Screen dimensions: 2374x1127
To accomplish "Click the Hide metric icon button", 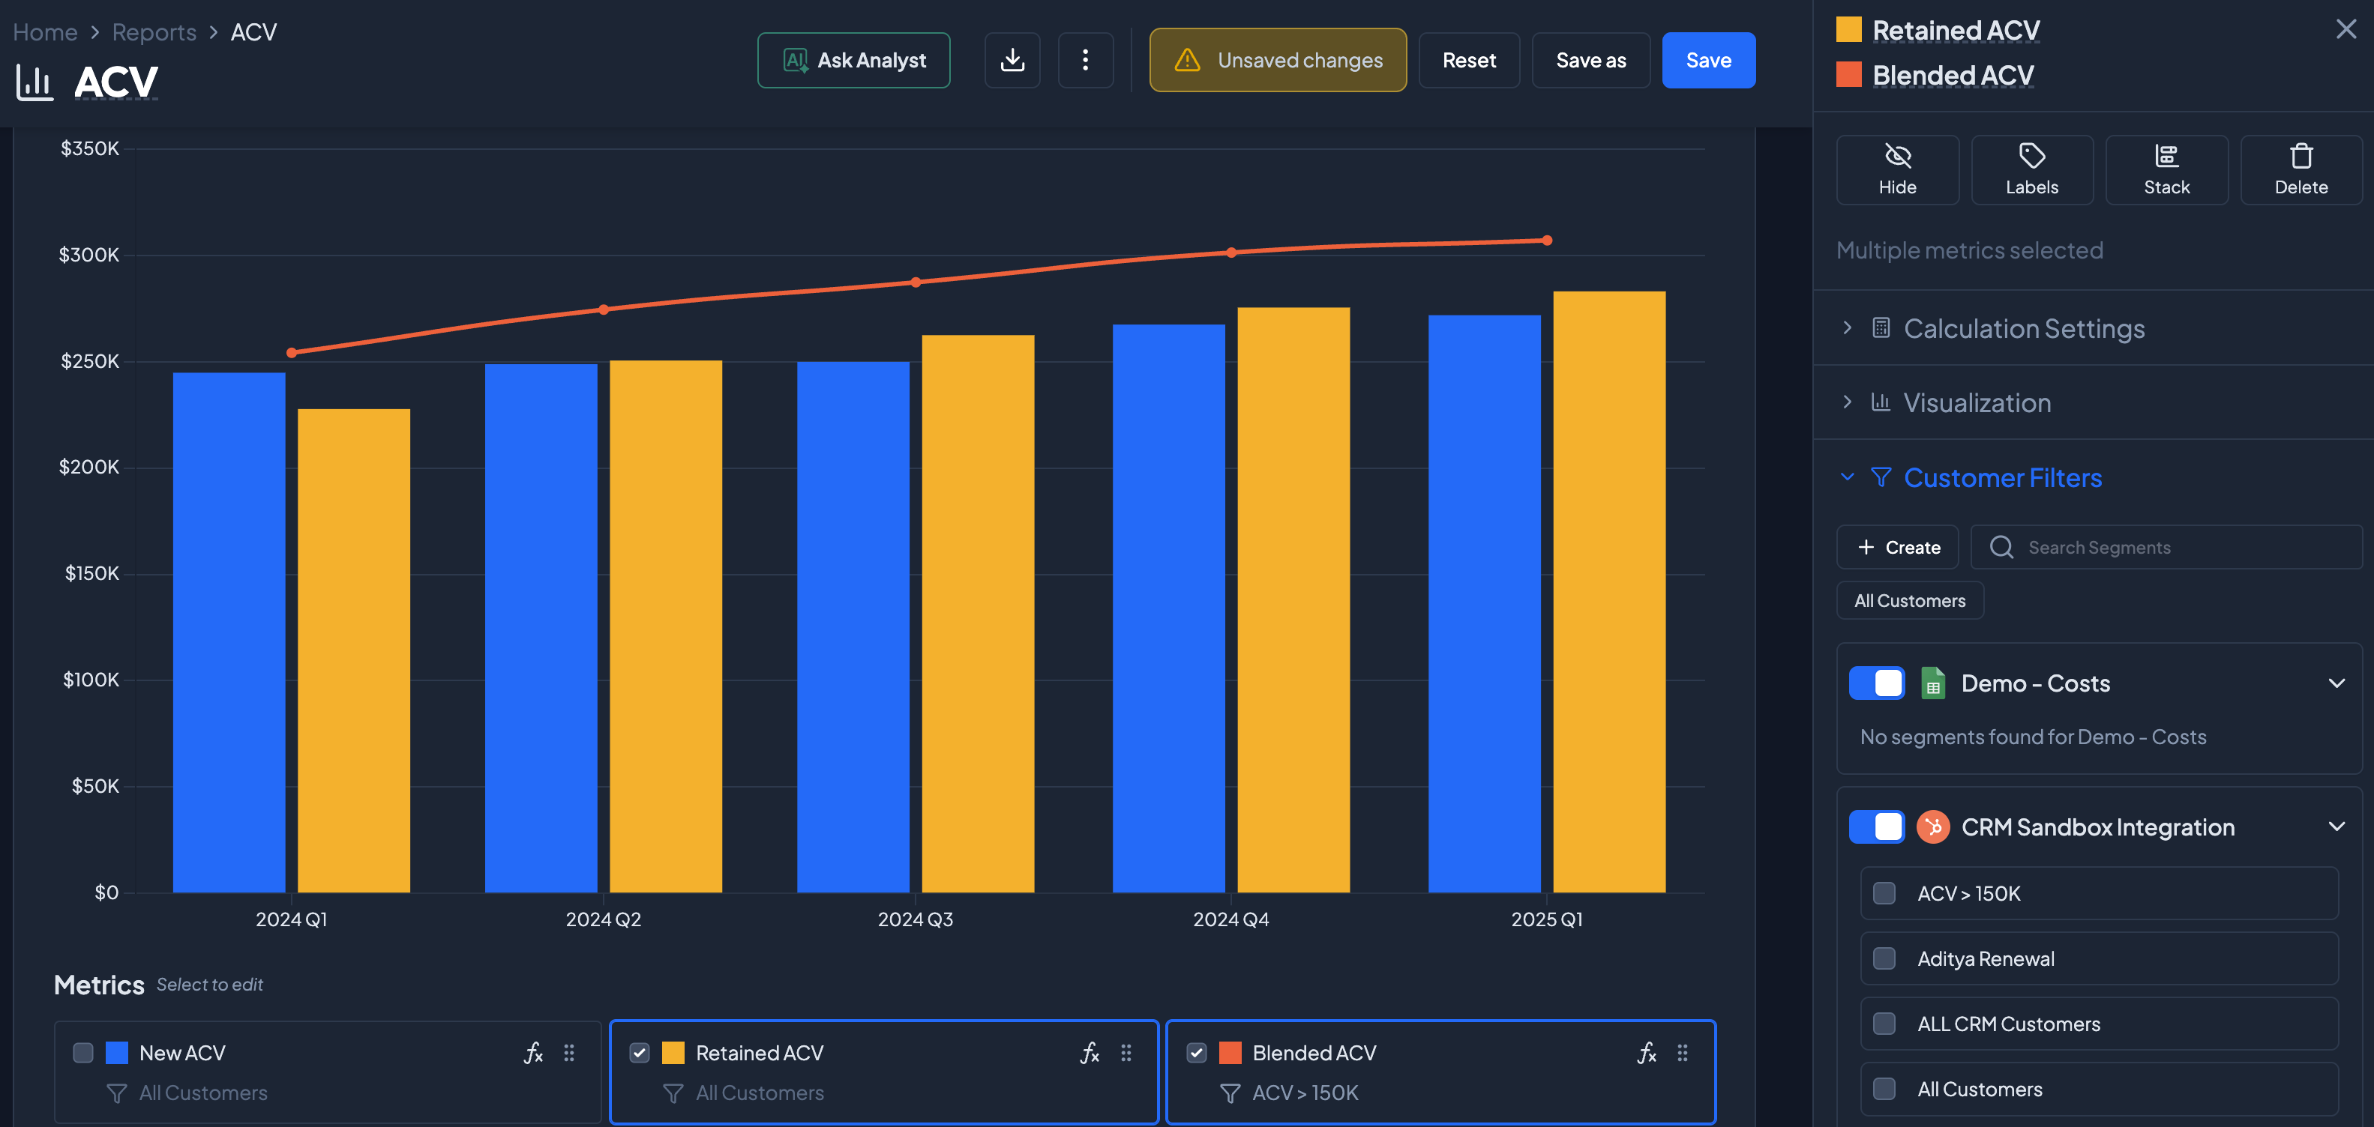I will pyautogui.click(x=1896, y=169).
